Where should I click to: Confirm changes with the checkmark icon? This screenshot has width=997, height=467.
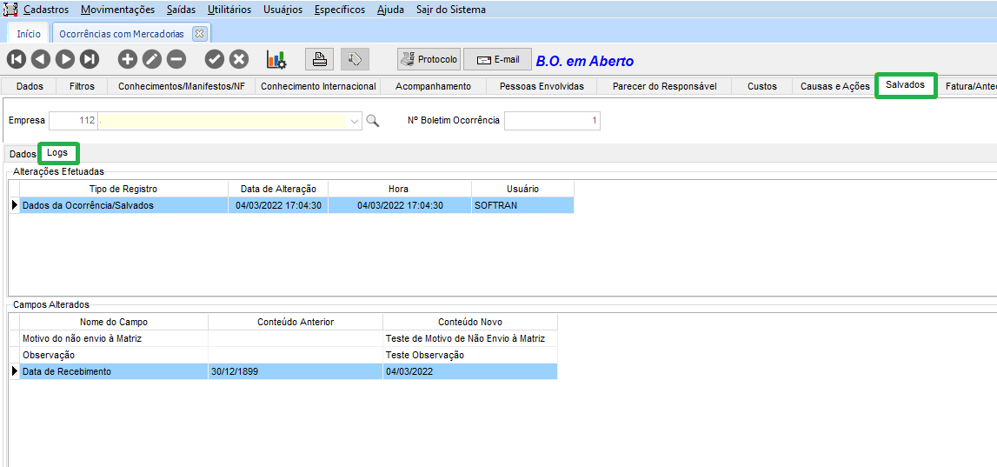pyautogui.click(x=215, y=59)
